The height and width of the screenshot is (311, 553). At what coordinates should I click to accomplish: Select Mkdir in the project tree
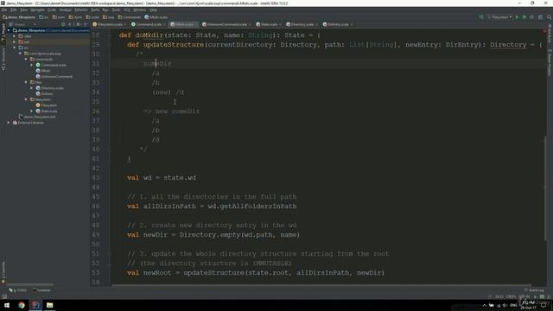coord(43,71)
